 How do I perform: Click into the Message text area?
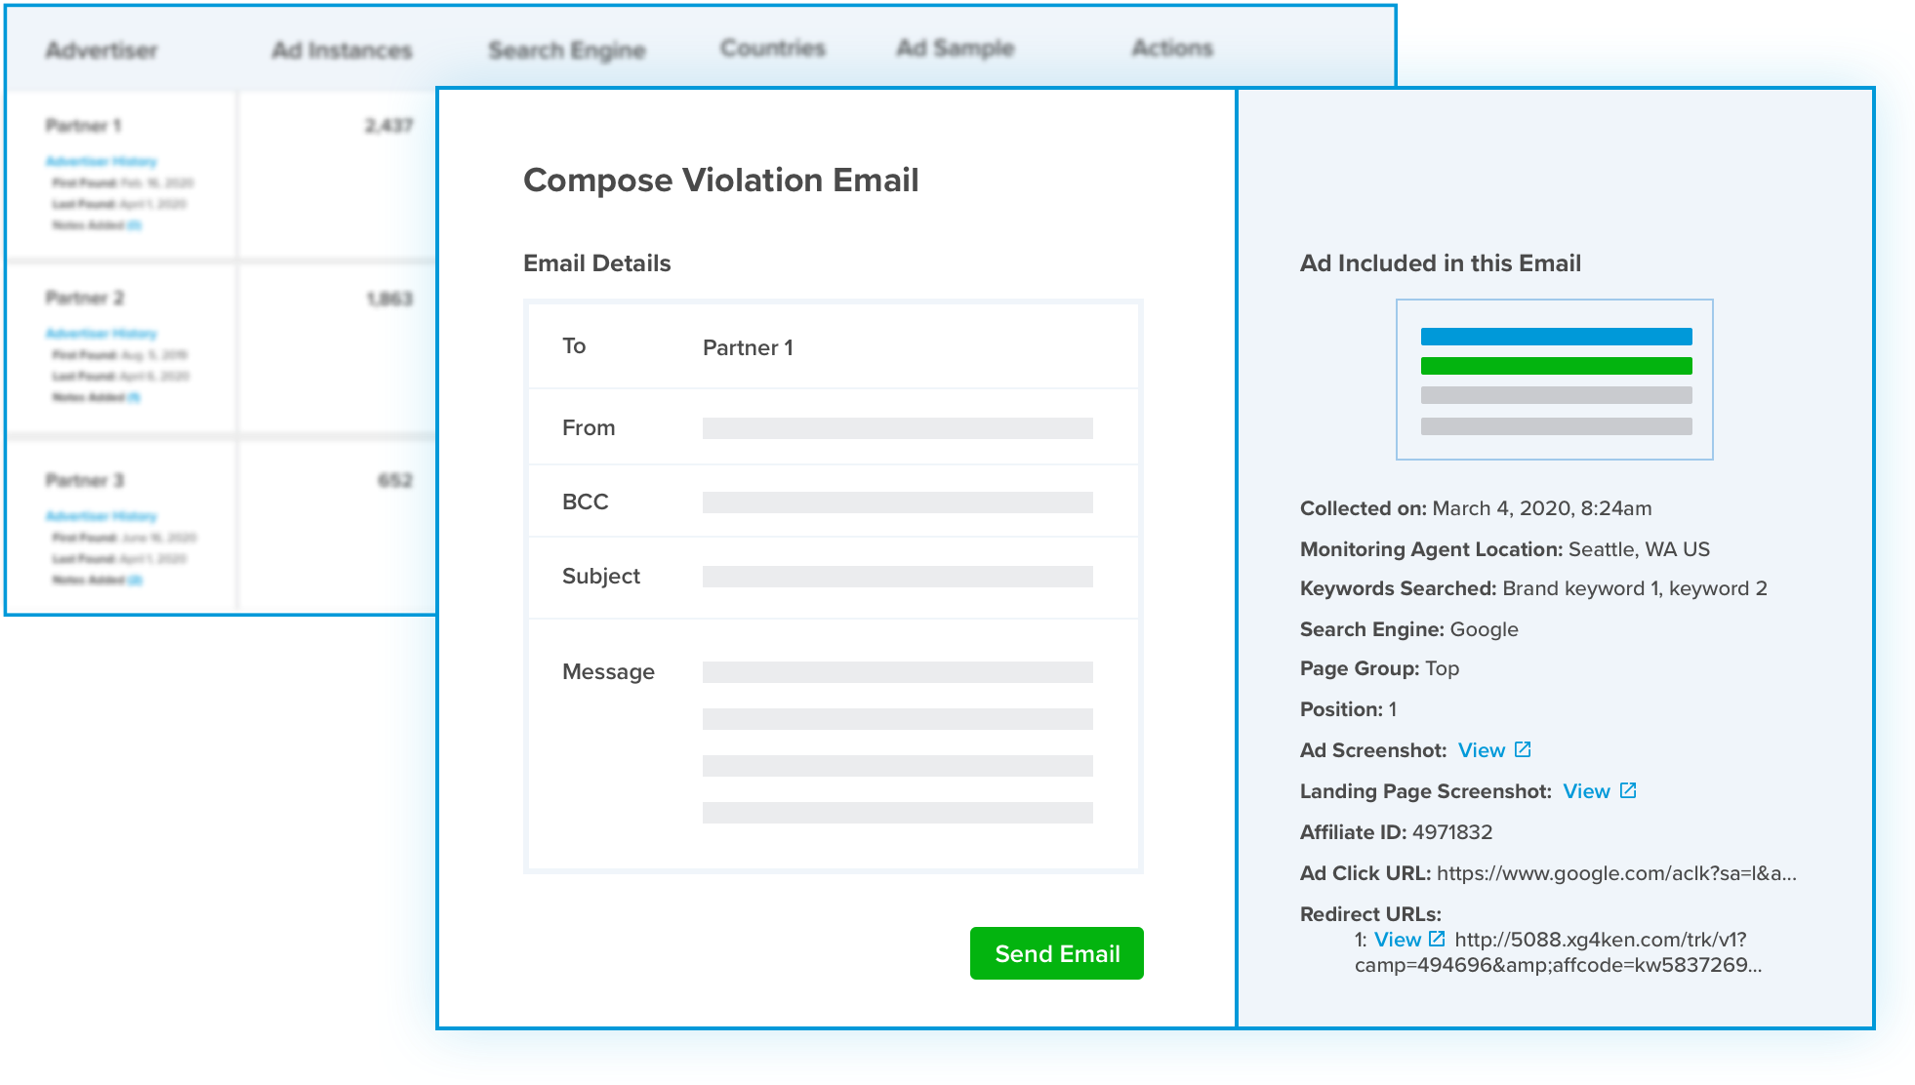click(x=897, y=742)
